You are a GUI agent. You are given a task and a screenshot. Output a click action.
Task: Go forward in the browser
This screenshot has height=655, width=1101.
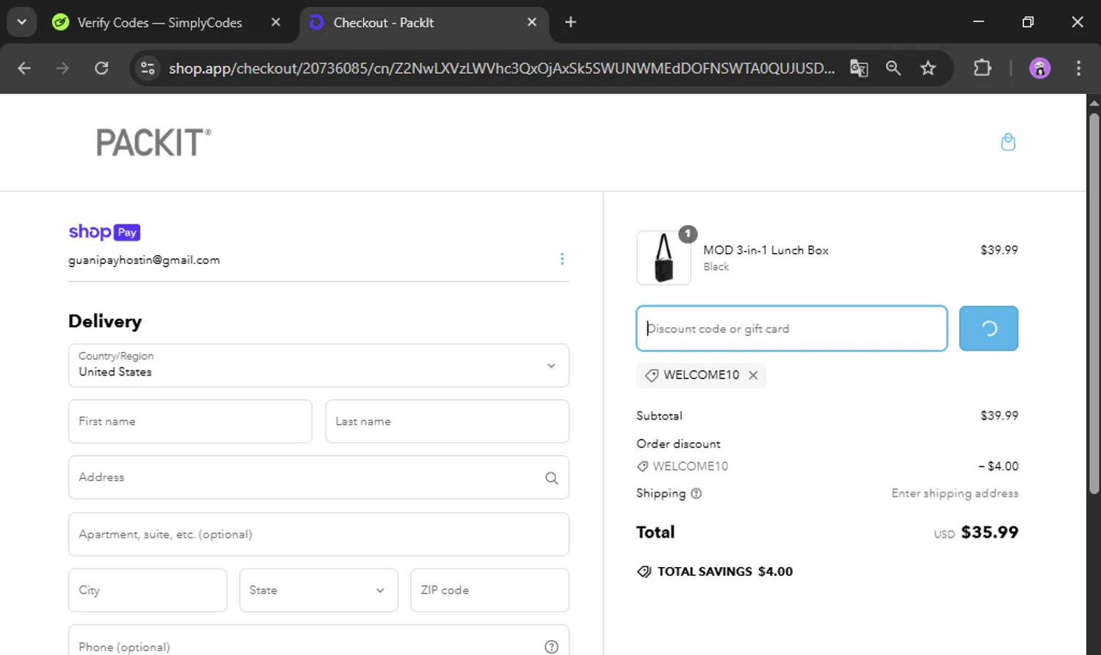click(x=62, y=68)
